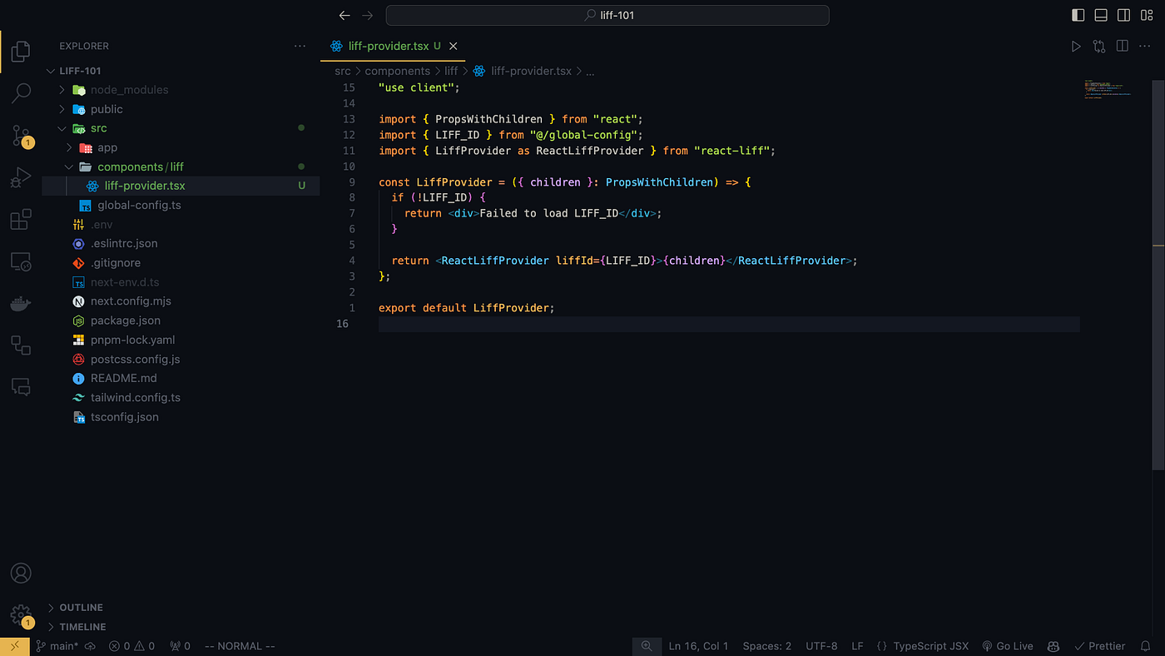Click the main* branch in status bar

click(57, 646)
